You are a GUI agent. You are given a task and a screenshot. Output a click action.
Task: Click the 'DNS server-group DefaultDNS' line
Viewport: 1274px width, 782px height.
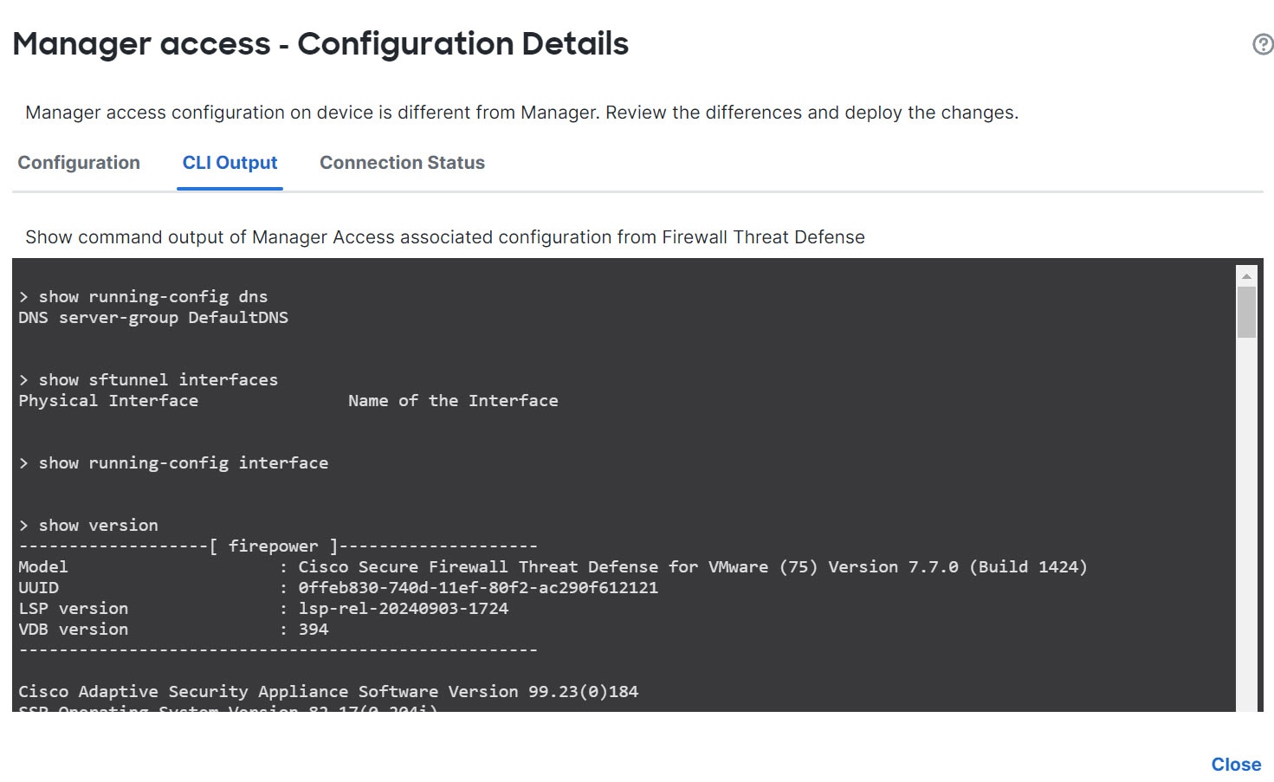pos(153,318)
